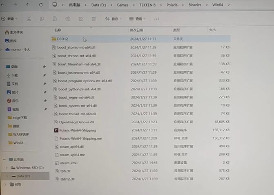
Task: Click the Delete trash icon
Action: pyautogui.click(x=94, y=19)
